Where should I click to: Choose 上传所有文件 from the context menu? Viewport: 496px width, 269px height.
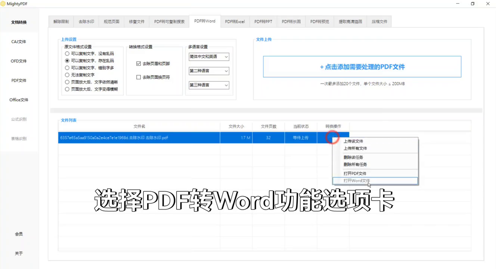click(375, 148)
